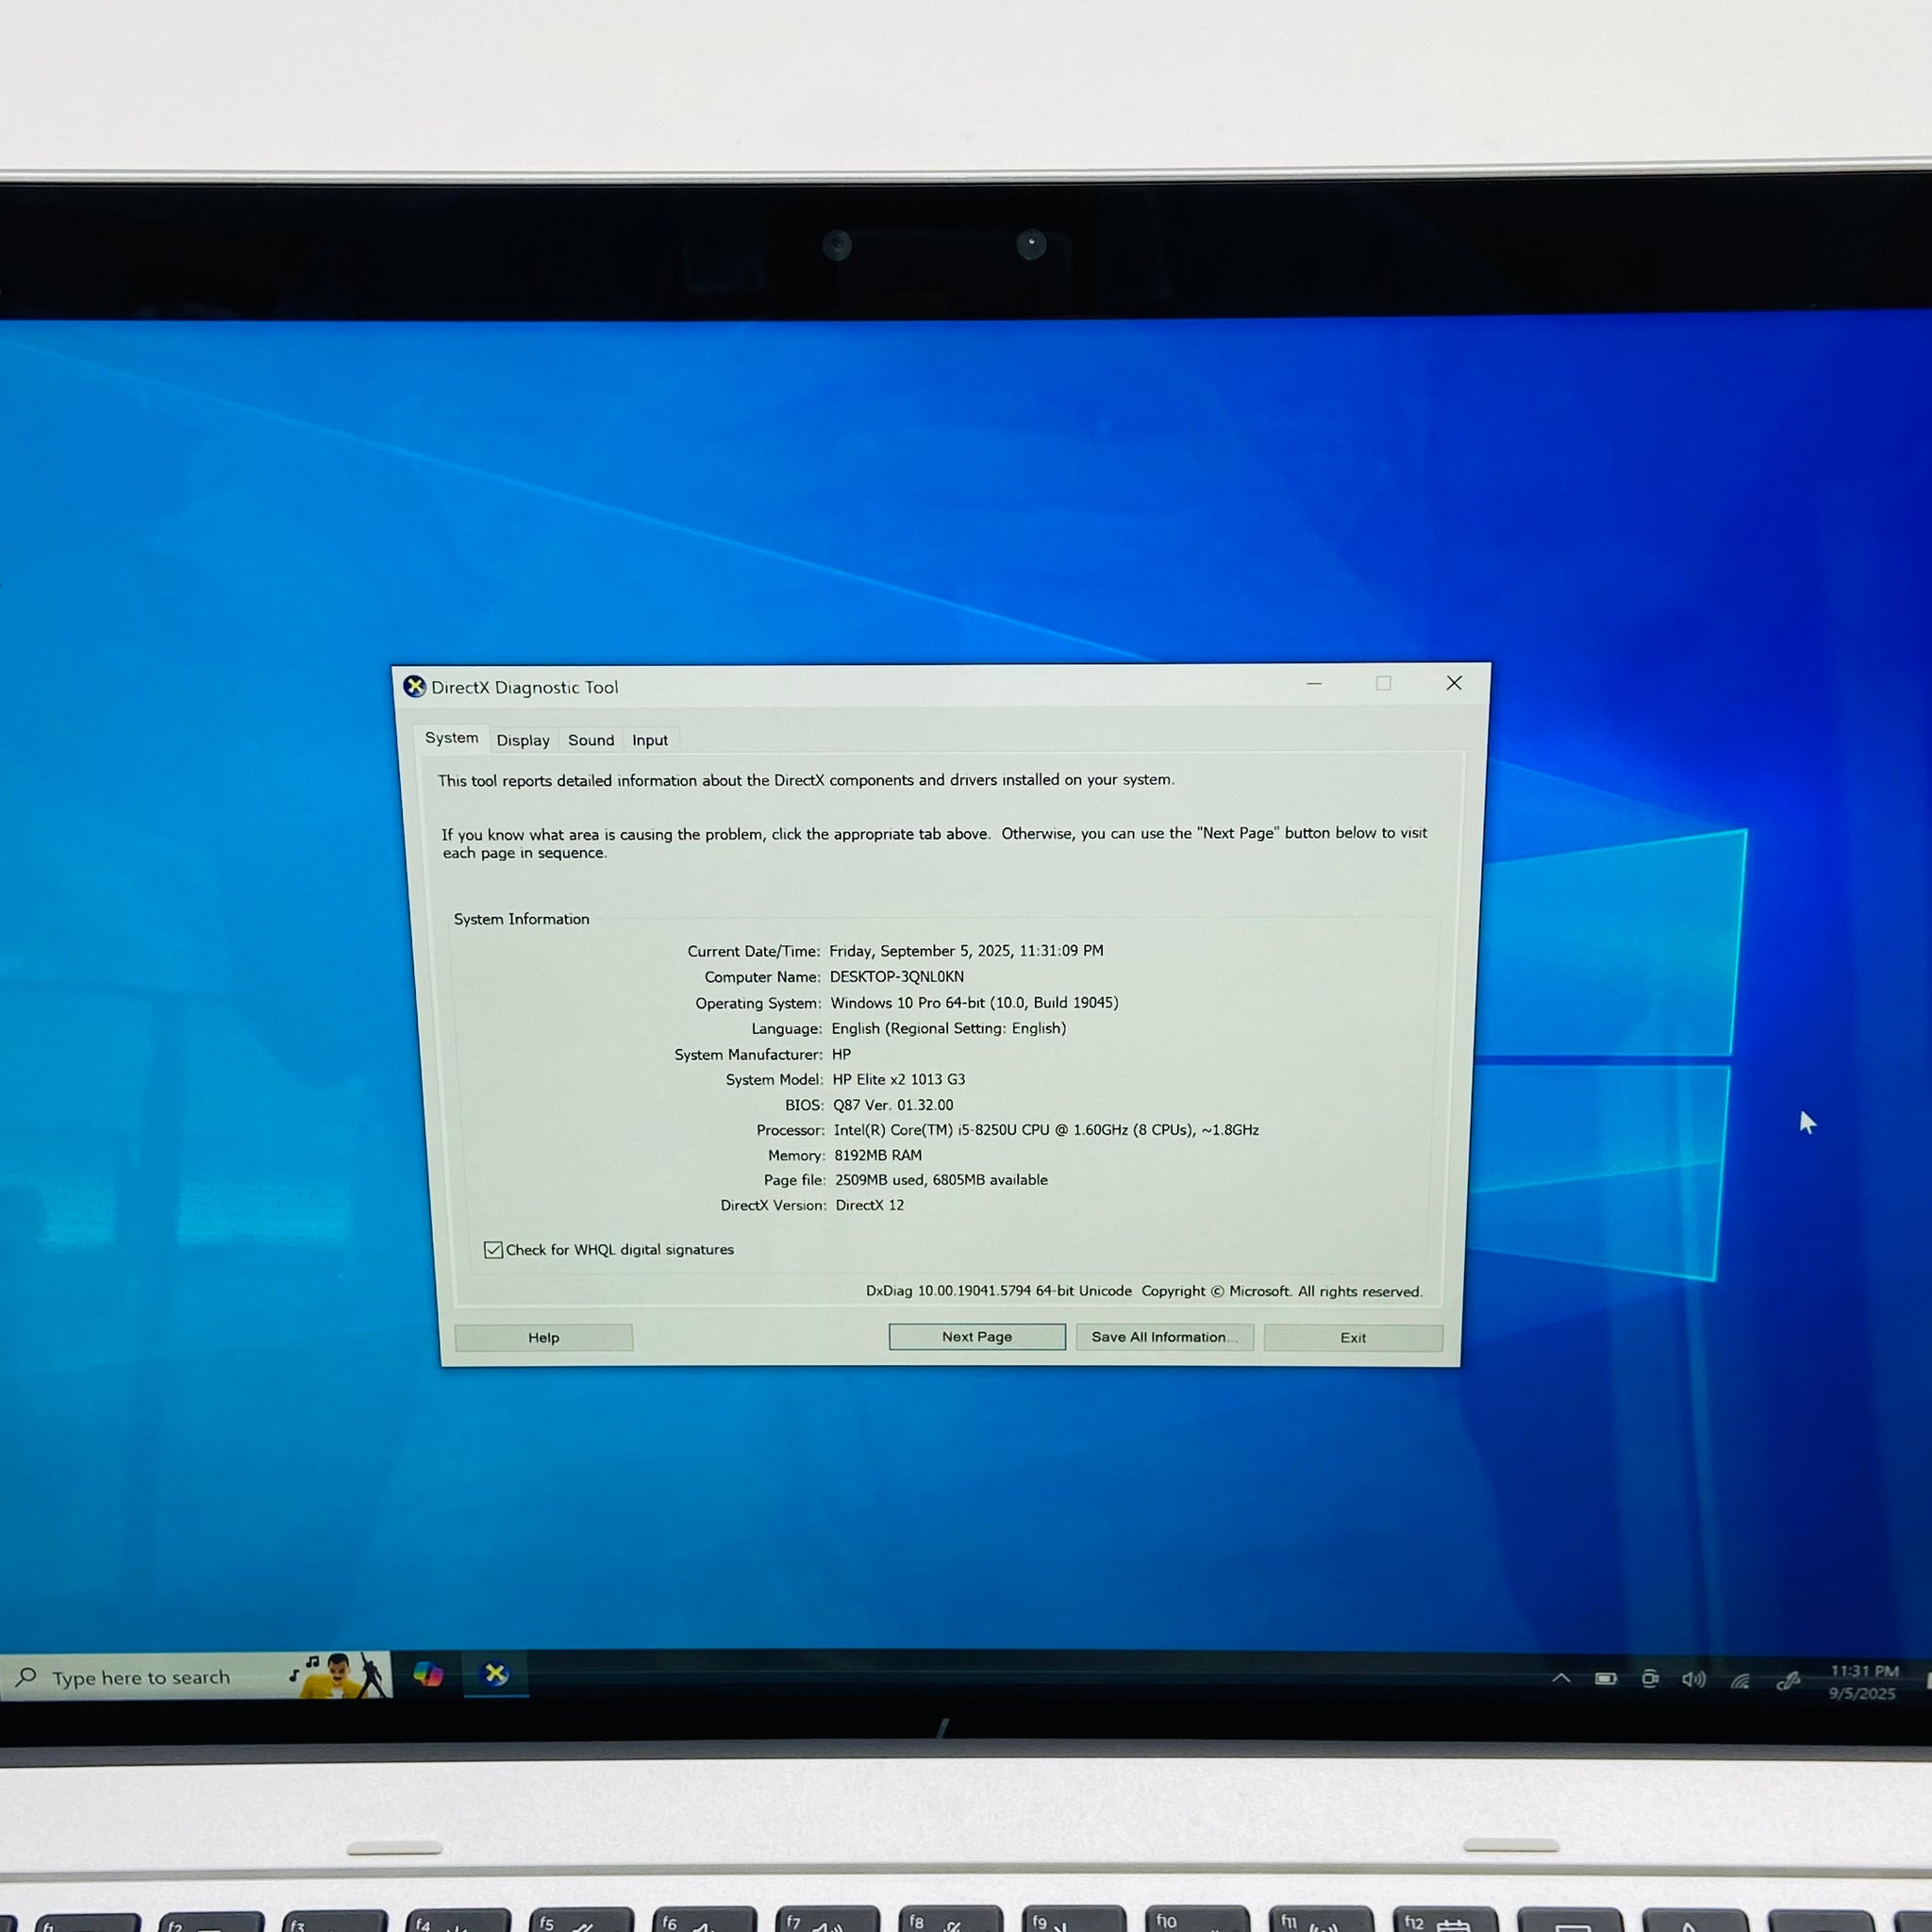The height and width of the screenshot is (1932, 1932).
Task: Click the Exit button
Action: [x=1353, y=1338]
